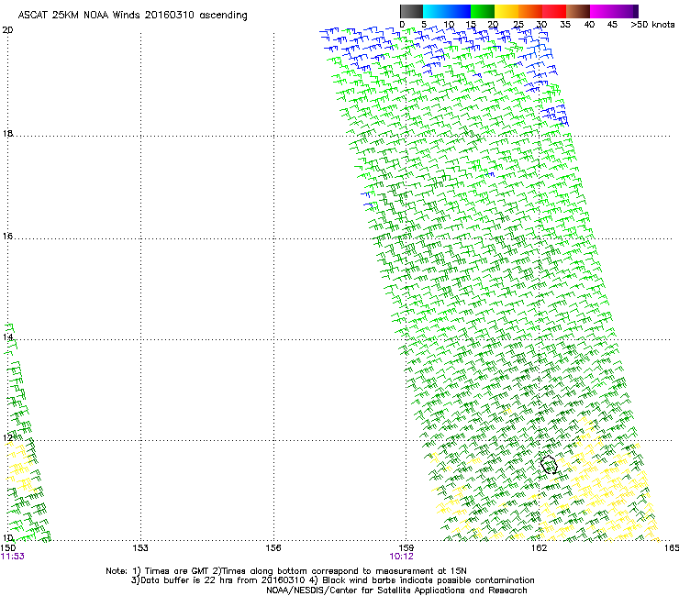Click the latitude label '14'
The width and height of the screenshot is (679, 596).
[7, 337]
